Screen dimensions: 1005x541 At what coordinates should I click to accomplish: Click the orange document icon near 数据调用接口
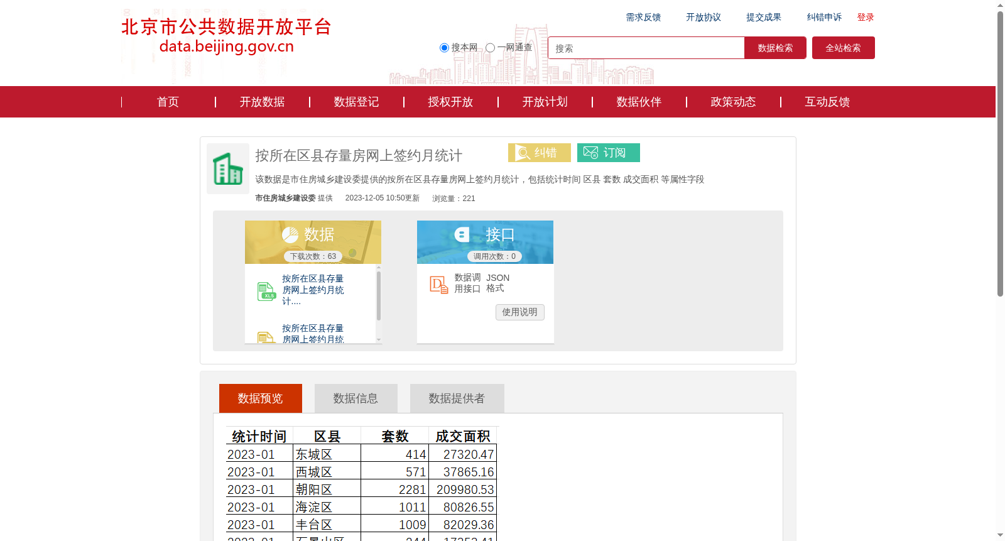coord(439,285)
